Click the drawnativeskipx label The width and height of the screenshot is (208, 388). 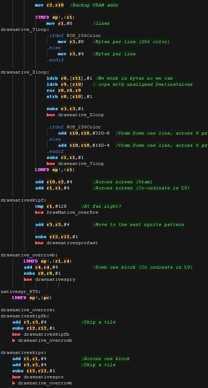pyautogui.click(x=24, y=352)
